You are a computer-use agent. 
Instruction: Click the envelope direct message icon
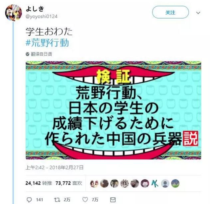pyautogui.click(x=113, y=200)
